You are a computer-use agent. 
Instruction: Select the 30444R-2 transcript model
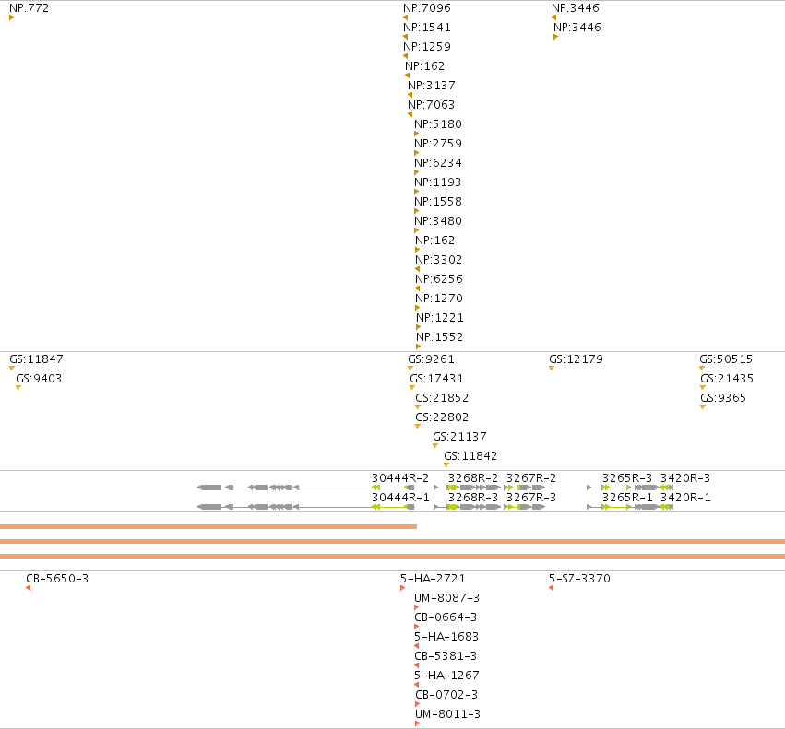pyautogui.click(x=306, y=488)
